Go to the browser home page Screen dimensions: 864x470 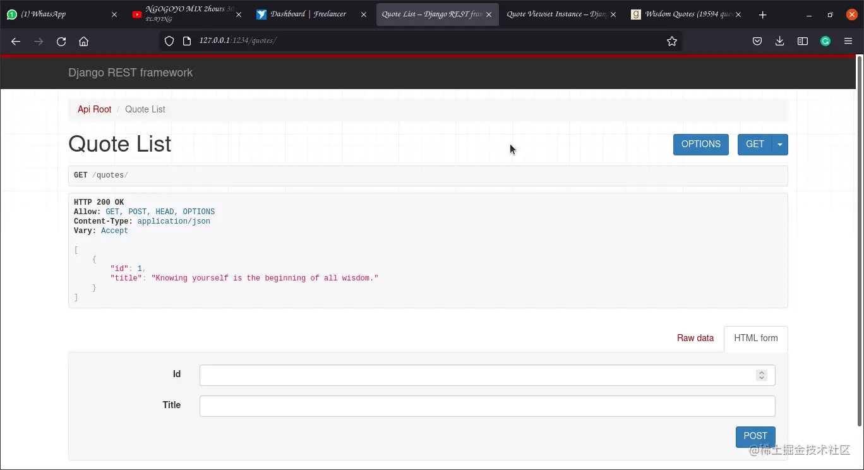(84, 41)
